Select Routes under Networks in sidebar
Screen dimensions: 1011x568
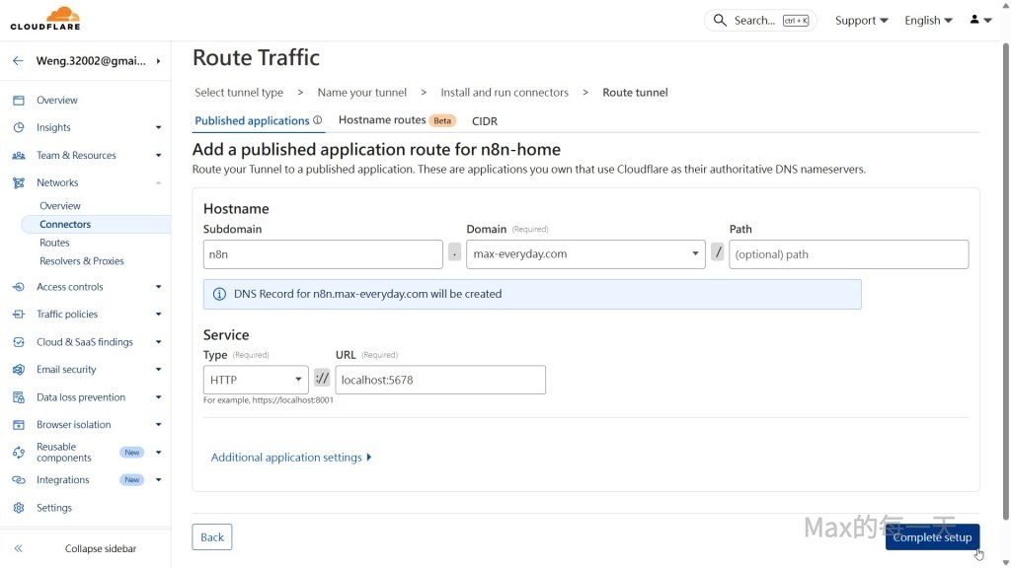click(54, 243)
